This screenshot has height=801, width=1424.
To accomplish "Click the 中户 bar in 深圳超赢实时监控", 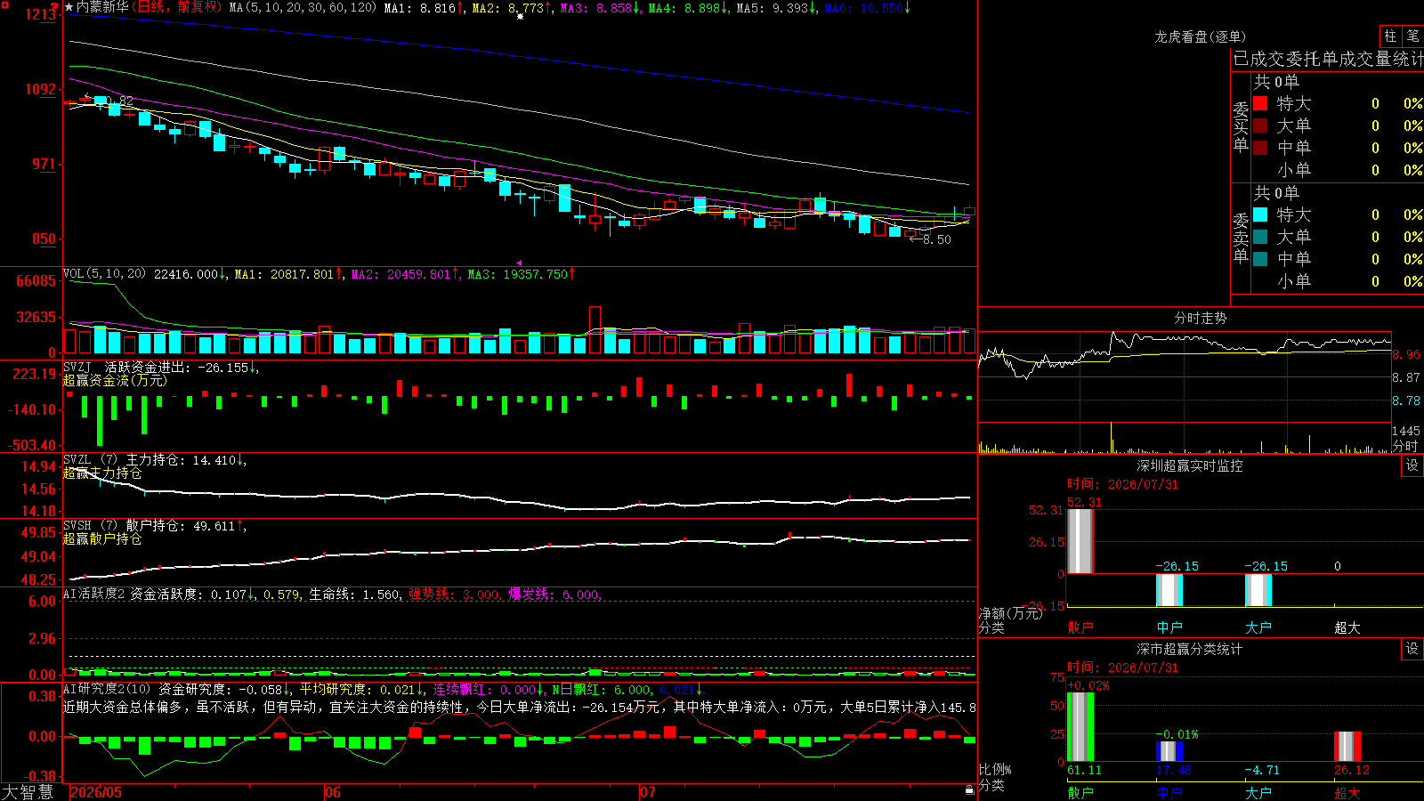I will 1169,590.
